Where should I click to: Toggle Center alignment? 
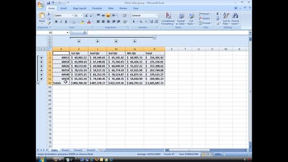point(103,22)
